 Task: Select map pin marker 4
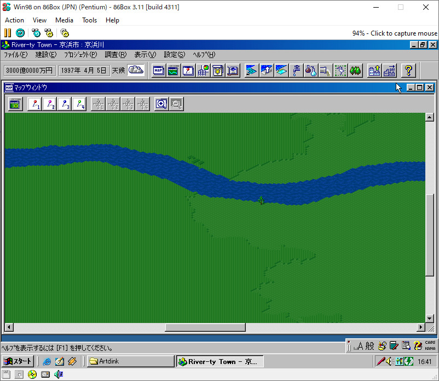pyautogui.click(x=79, y=104)
